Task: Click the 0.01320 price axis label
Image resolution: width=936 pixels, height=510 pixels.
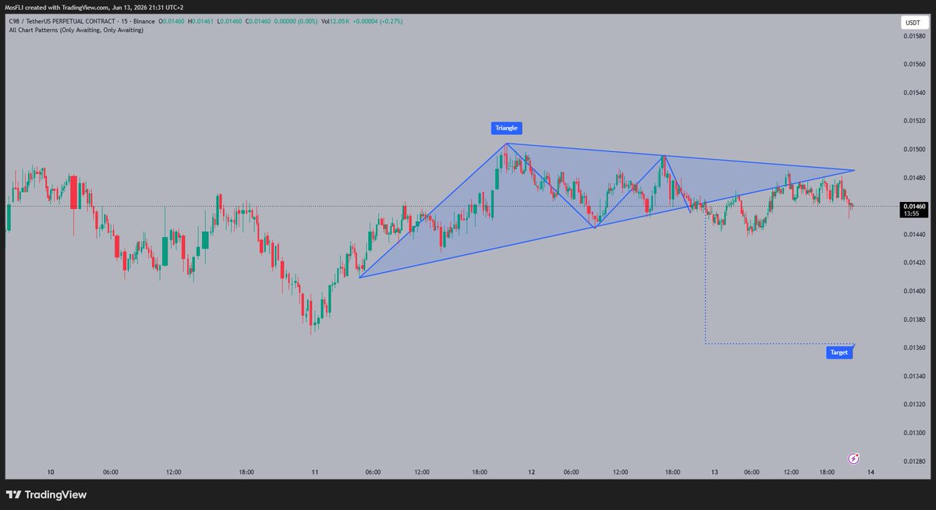Action: pyautogui.click(x=916, y=405)
